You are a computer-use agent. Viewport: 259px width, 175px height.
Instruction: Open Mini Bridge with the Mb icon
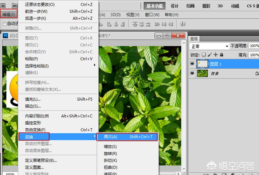[x=15, y=6]
